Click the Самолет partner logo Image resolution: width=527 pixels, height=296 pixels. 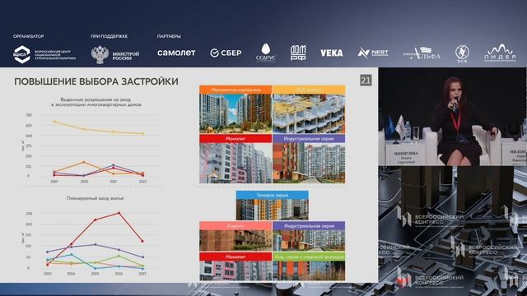point(176,53)
